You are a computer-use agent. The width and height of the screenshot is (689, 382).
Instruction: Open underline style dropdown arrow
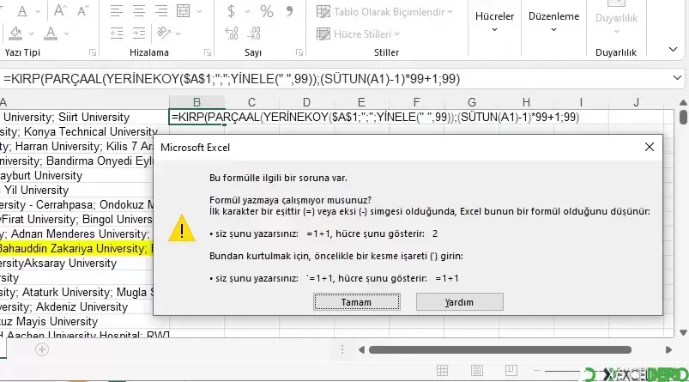[x=38, y=11]
